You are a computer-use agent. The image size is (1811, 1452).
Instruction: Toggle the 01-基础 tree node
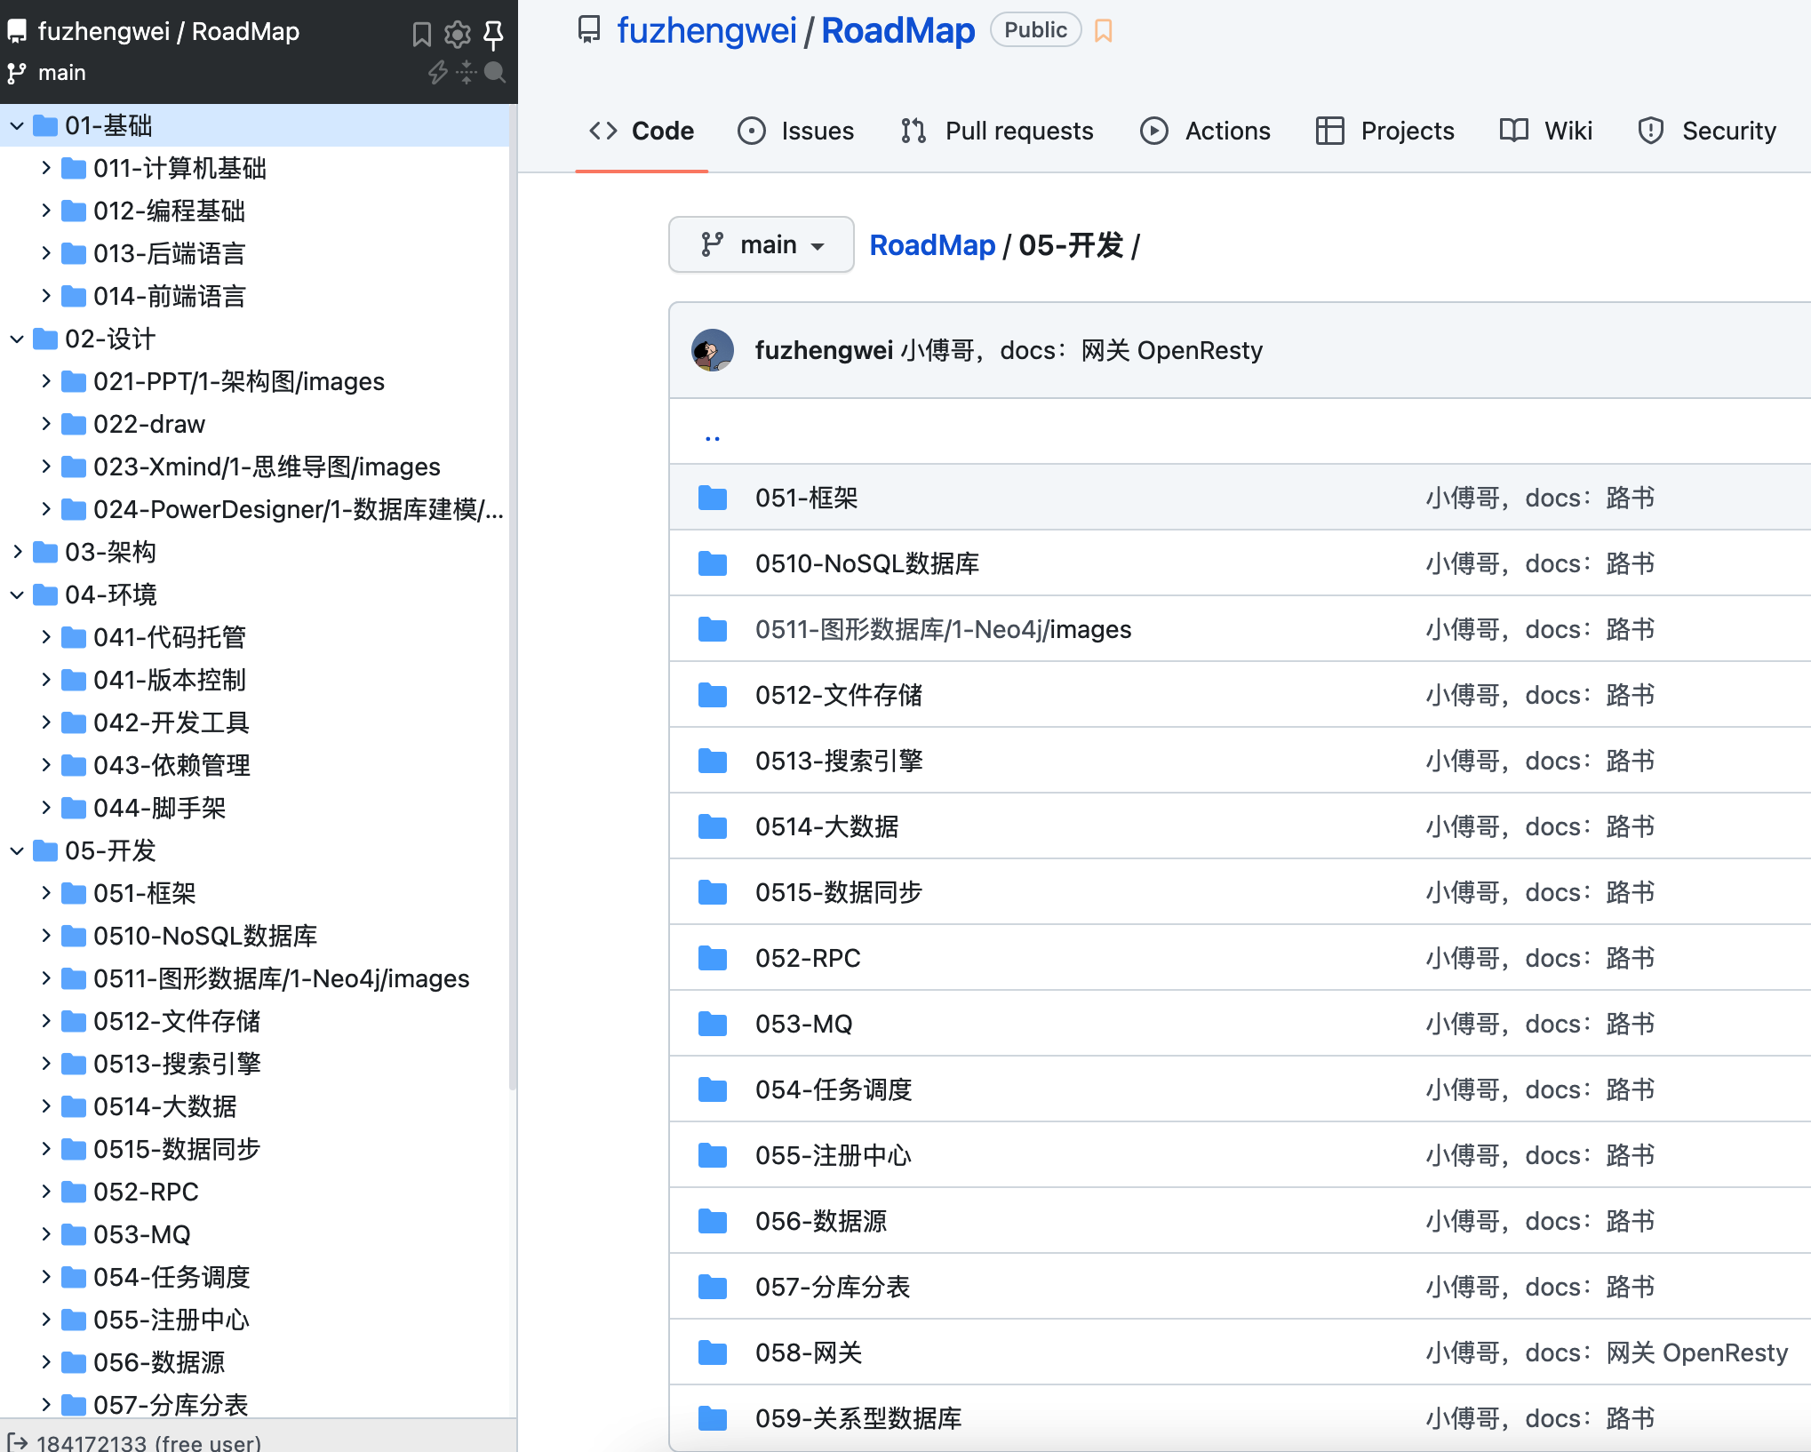tap(13, 126)
